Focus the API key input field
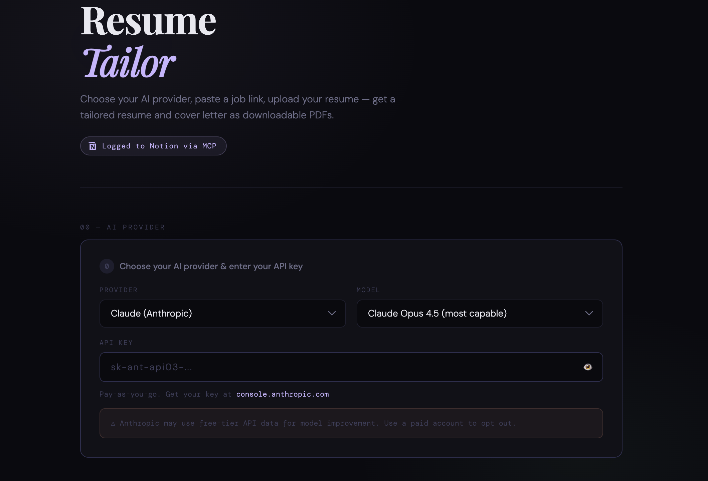Image resolution: width=708 pixels, height=481 pixels. 301,367
